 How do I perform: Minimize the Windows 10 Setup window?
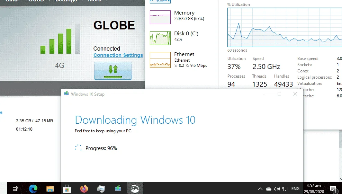pyautogui.click(x=264, y=94)
